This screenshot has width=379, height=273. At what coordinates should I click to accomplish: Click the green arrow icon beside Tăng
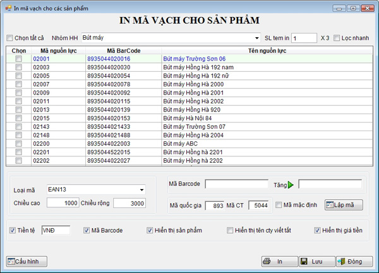coord(291,185)
